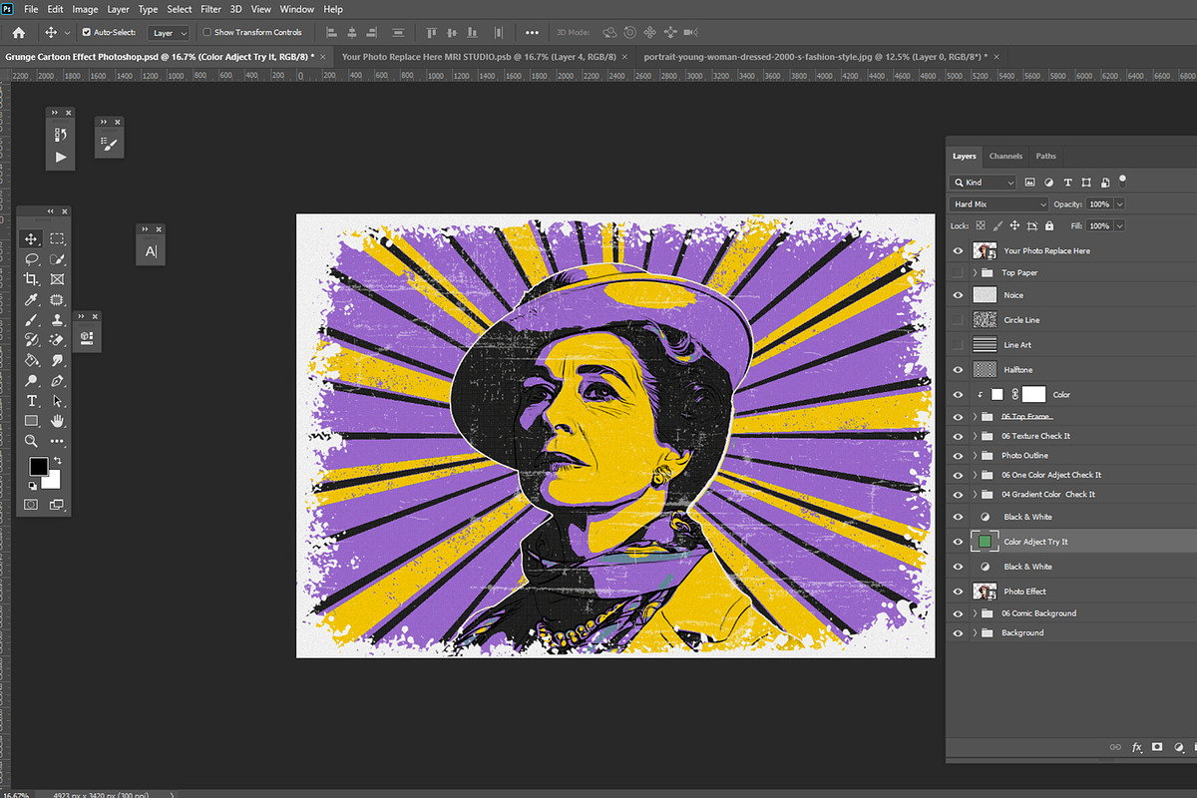Open the Fill slider dropdown arrow
Viewport: 1197px width, 798px height.
pos(1120,226)
